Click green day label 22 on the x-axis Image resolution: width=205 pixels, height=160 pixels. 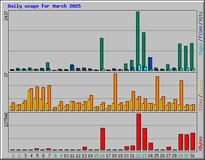[x=138, y=156]
